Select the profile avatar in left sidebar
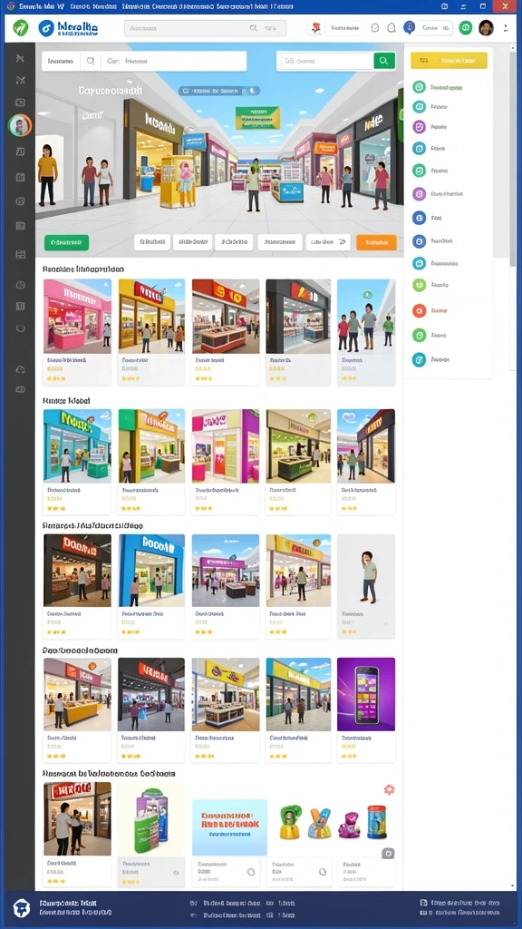The width and height of the screenshot is (522, 929). (x=20, y=125)
